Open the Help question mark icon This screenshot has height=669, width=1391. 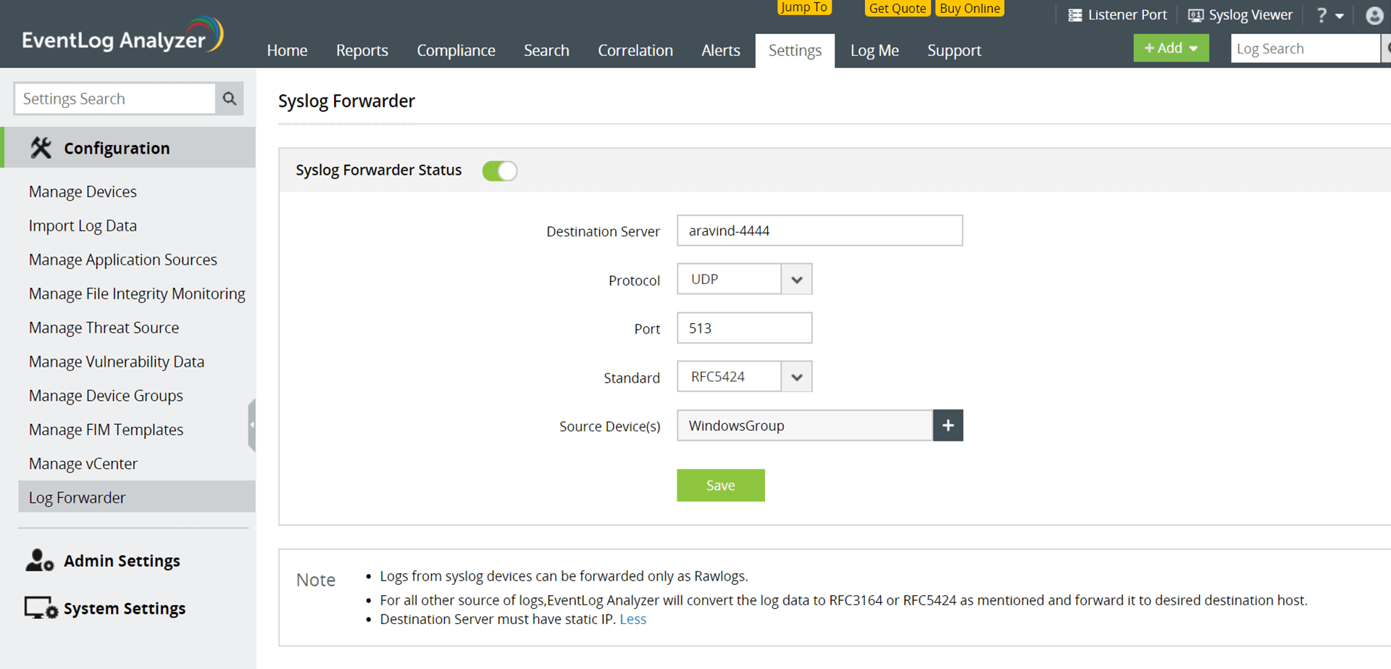pos(1320,14)
